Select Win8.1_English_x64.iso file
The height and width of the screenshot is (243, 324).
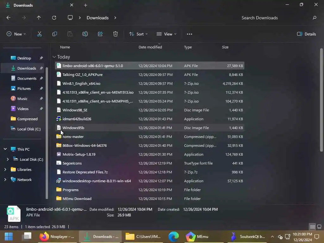coord(150,84)
